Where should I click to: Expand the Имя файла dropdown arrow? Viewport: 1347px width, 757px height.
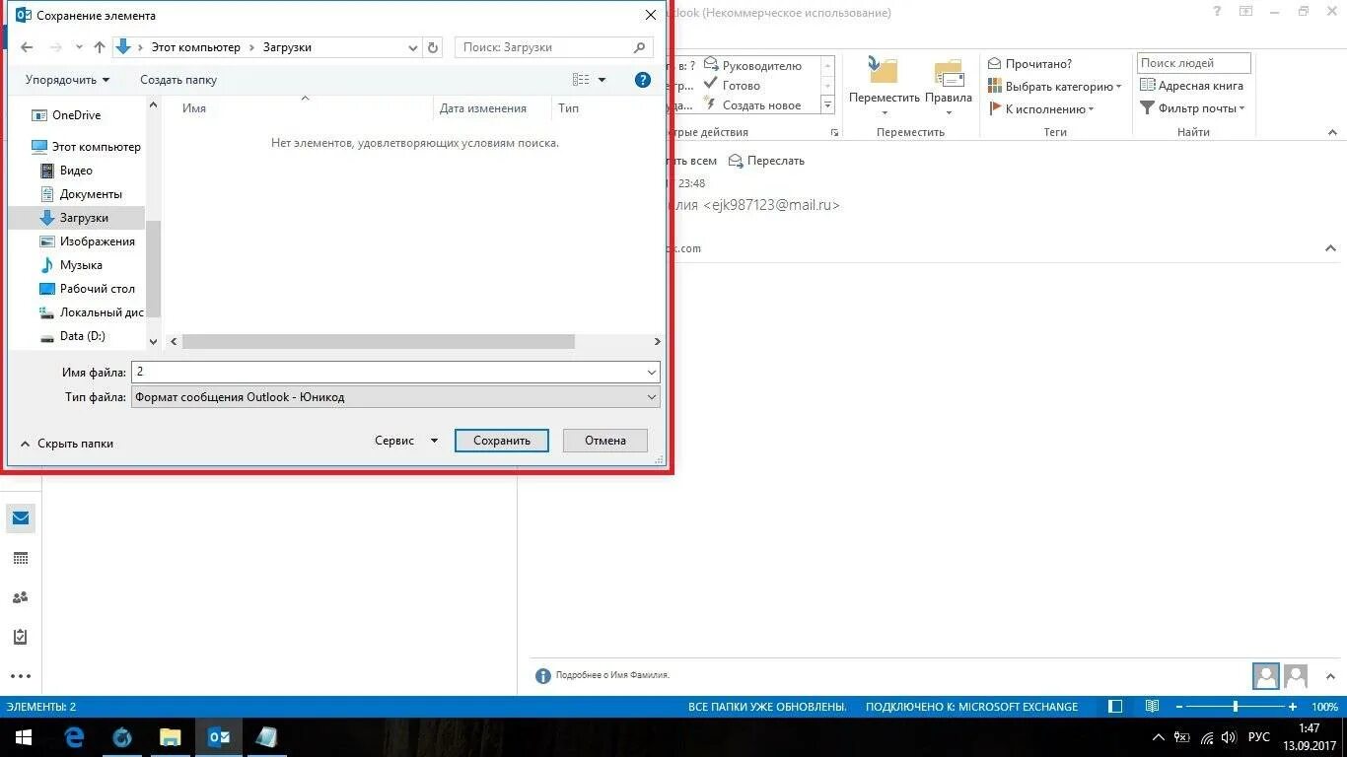652,373
